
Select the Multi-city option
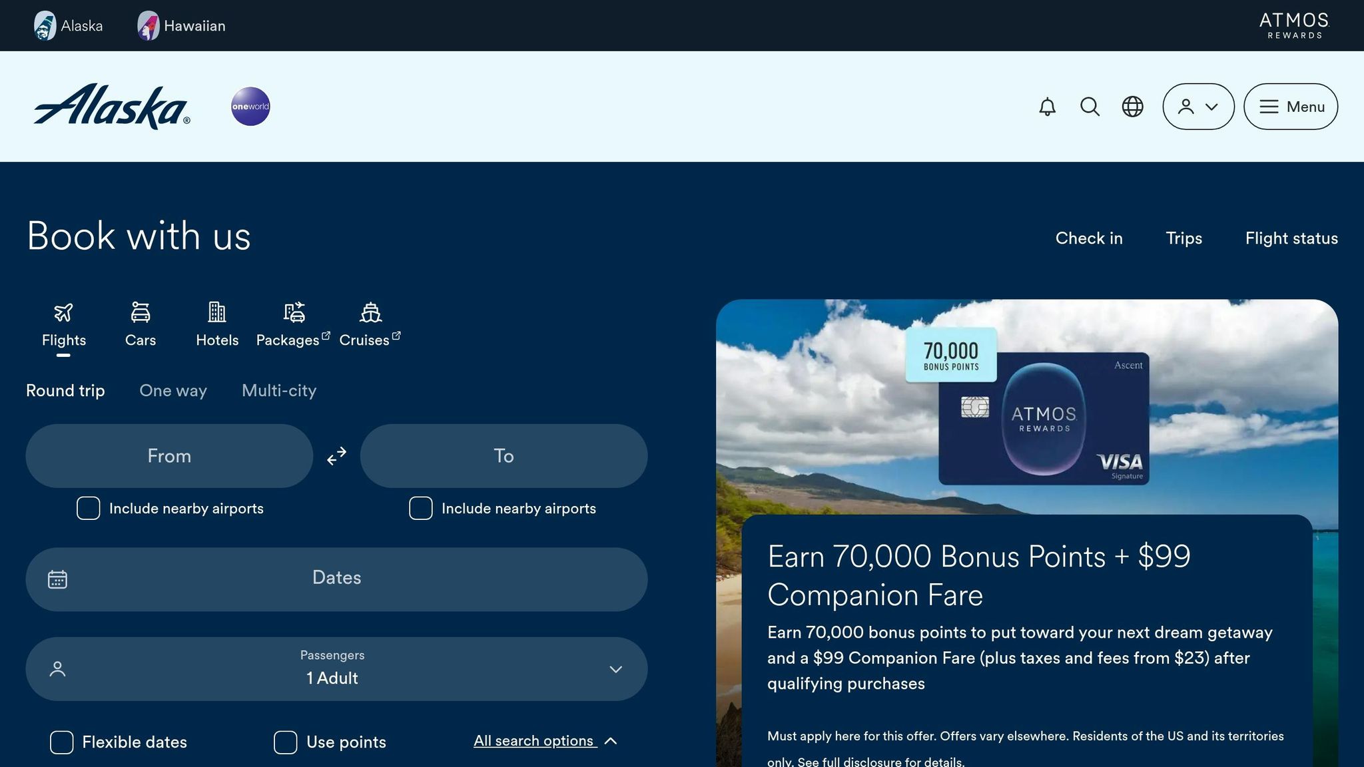click(279, 391)
